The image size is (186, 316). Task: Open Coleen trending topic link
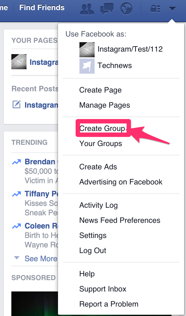tap(41, 226)
